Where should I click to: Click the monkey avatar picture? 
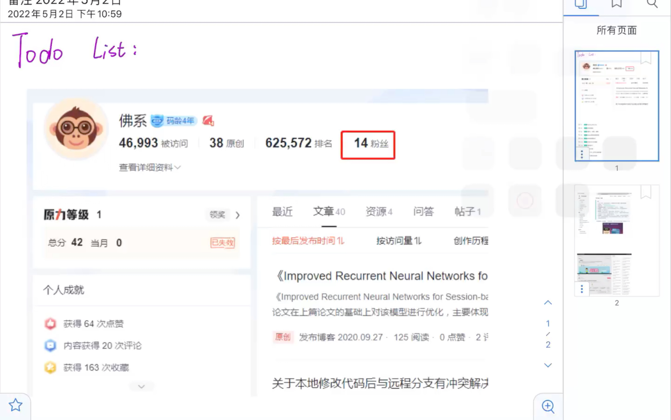click(x=76, y=129)
